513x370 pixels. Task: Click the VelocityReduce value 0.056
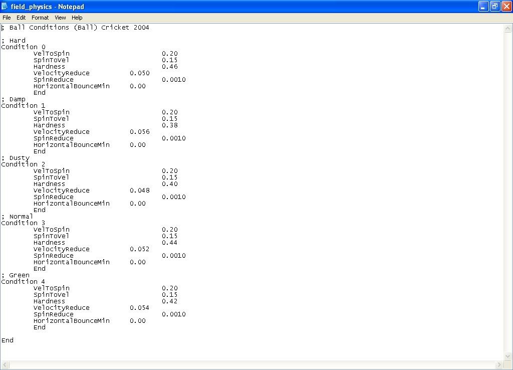click(140, 132)
